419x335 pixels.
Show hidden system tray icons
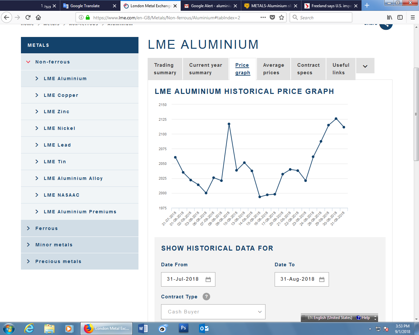[370, 329]
